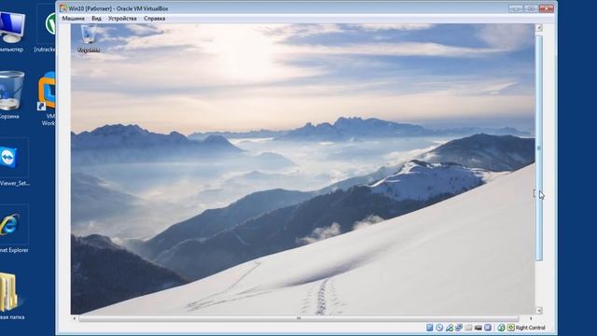Image resolution: width=597 pixels, height=336 pixels.
Task: Click the black video capture indicator in the status bar
Action: (x=479, y=328)
